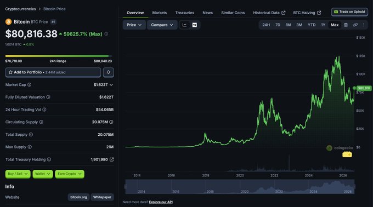Click the 21M max supply value
373x207 pixels.
point(110,147)
